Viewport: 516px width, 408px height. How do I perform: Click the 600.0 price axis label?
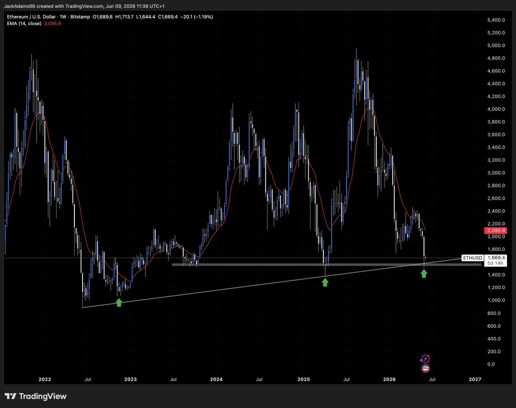(495, 326)
